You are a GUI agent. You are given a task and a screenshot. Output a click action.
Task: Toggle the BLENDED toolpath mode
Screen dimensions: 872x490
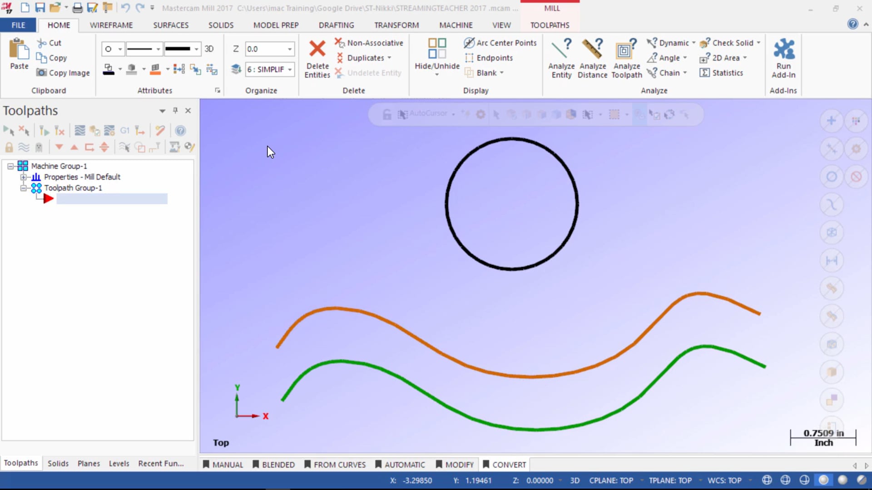coord(278,464)
